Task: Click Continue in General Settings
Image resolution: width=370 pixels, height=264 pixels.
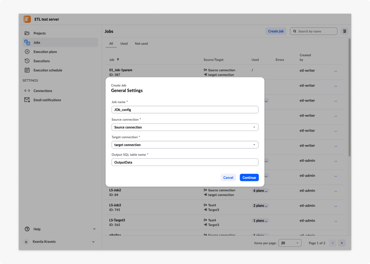Action: pyautogui.click(x=249, y=178)
